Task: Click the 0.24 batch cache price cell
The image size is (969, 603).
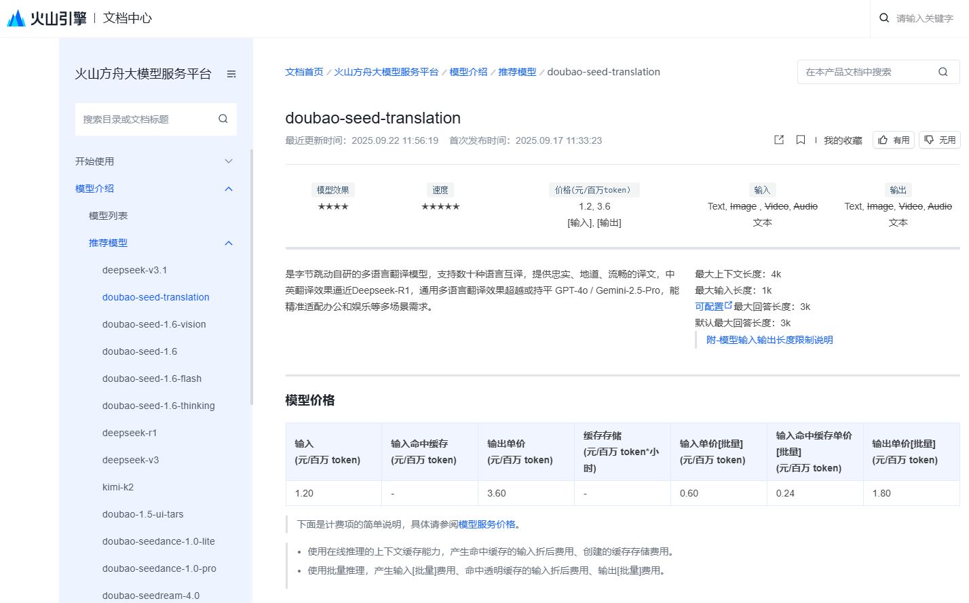Action: [816, 493]
